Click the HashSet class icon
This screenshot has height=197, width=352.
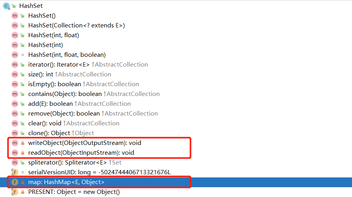click(x=6, y=6)
